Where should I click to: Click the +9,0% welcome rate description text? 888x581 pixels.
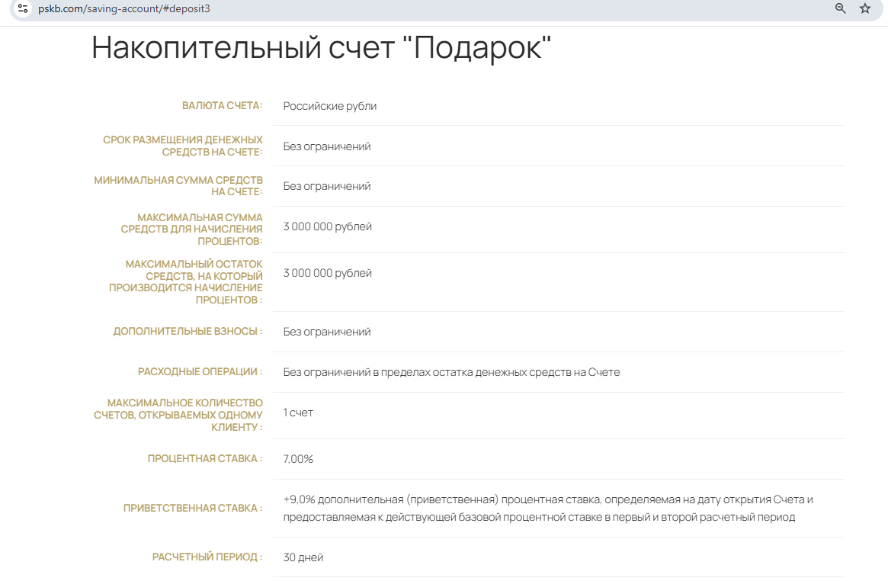pos(547,508)
